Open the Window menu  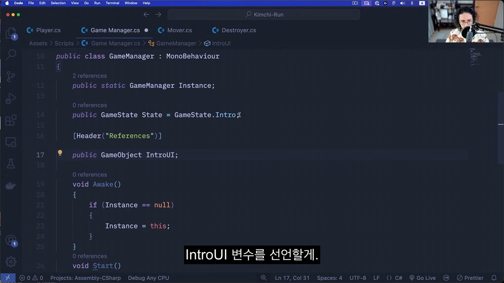pos(131,3)
